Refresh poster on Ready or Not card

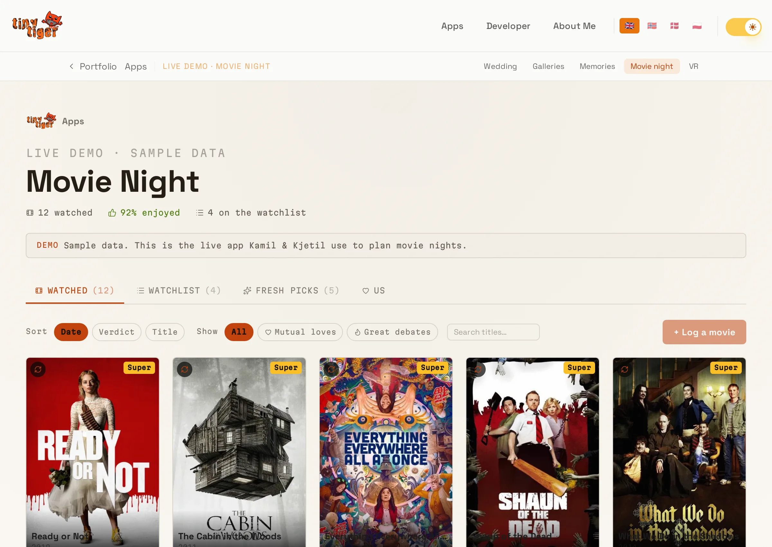click(x=38, y=369)
